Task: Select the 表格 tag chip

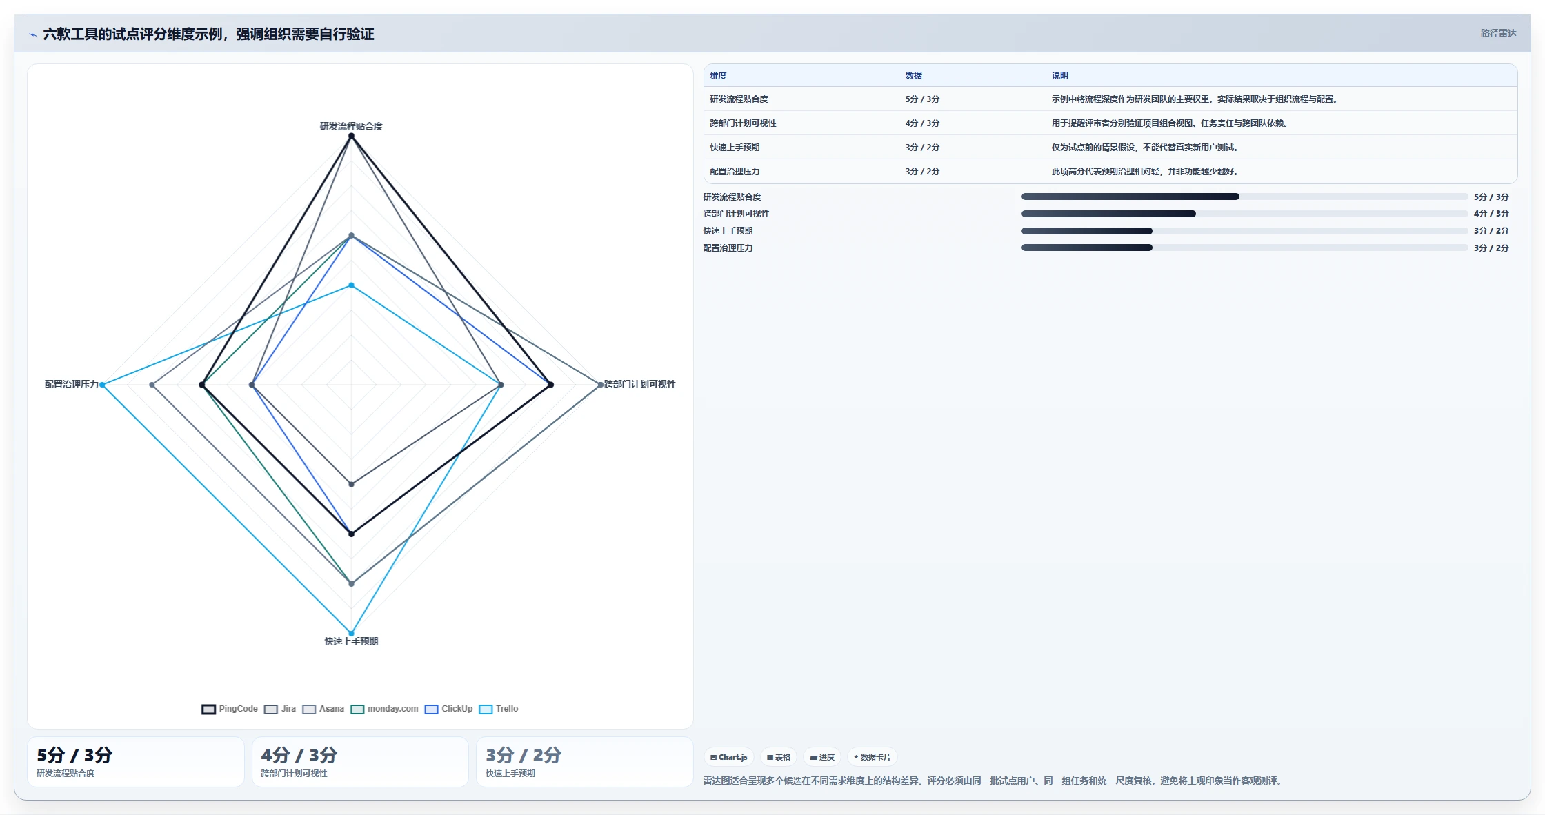Action: click(x=779, y=757)
